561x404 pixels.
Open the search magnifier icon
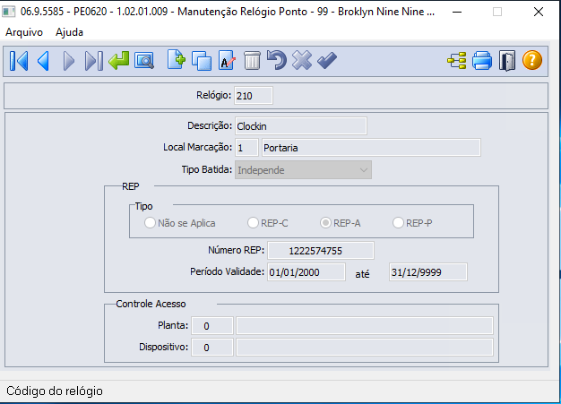click(144, 60)
